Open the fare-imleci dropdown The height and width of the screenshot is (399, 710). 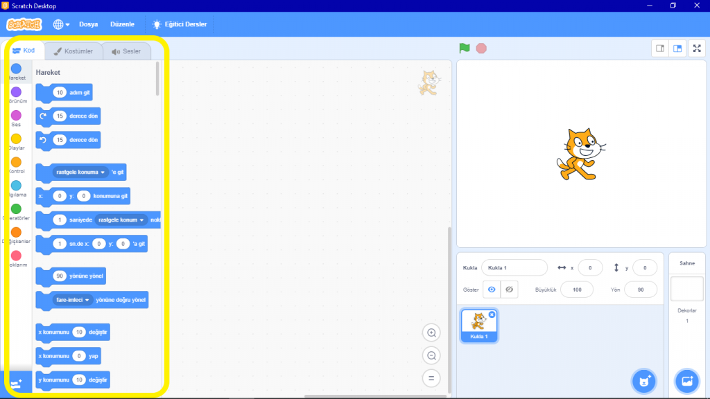[72, 300]
